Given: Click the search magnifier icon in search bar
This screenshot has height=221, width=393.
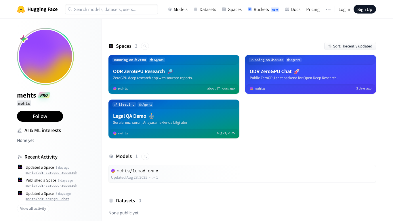Looking at the screenshot, I should [x=70, y=9].
